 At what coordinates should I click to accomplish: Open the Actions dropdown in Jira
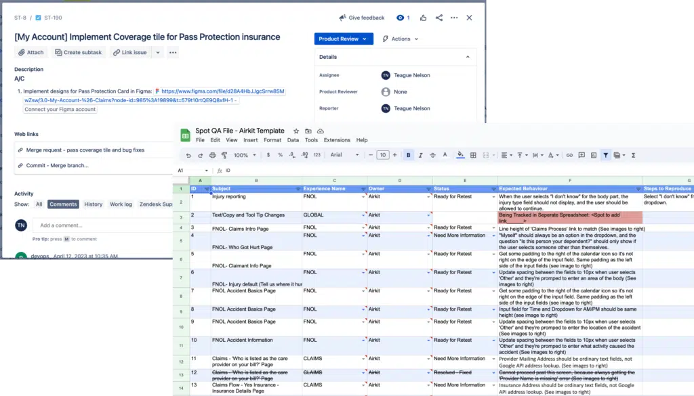pos(401,39)
